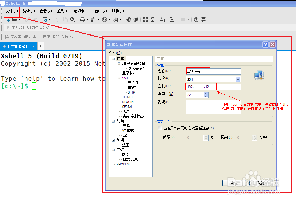Select TELNET in the tree
The width and height of the screenshot is (296, 202).
[x=127, y=97]
